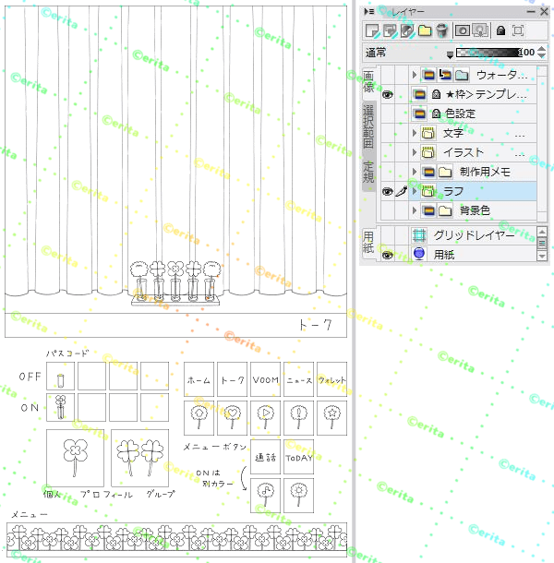Click the color mode icon of 制作用メモ layer
Image resolution: width=554 pixels, height=563 pixels.
click(428, 172)
